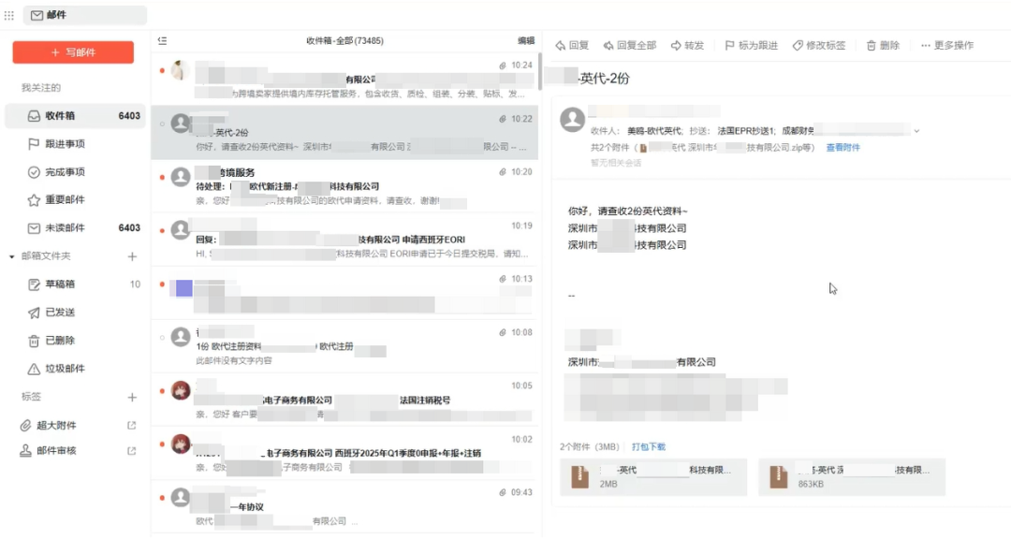
Task: Click the 查看附件 link
Action: click(x=844, y=147)
